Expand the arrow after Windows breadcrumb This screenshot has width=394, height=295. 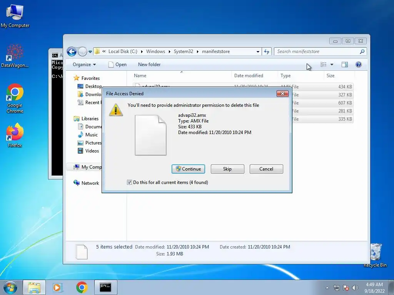(169, 51)
